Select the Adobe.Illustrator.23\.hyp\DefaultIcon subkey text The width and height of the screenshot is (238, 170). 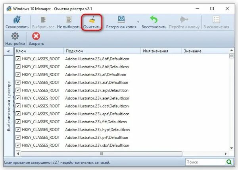(98, 130)
